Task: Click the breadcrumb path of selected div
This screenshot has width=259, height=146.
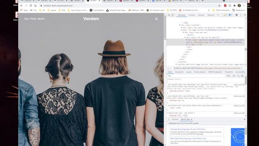Action: (x=208, y=68)
